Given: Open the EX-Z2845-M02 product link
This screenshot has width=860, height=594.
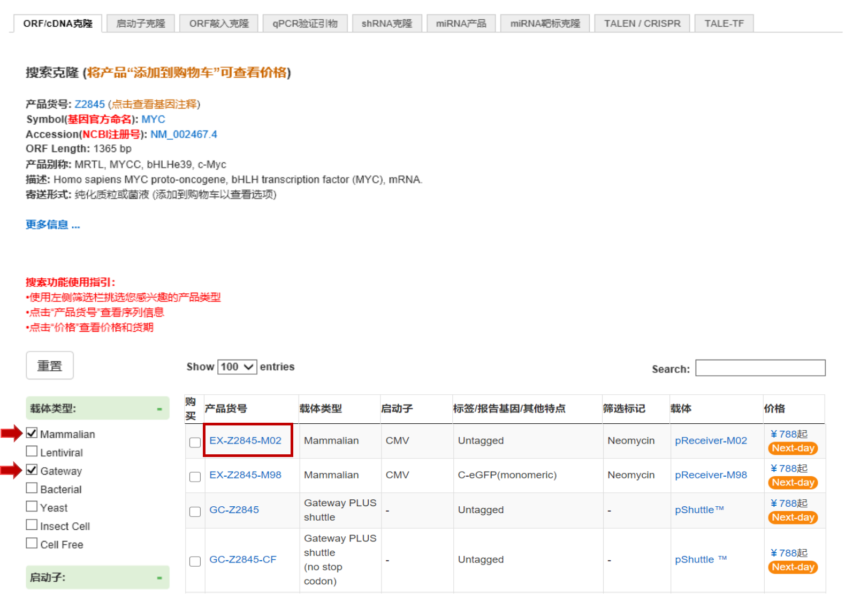Looking at the screenshot, I should point(245,440).
